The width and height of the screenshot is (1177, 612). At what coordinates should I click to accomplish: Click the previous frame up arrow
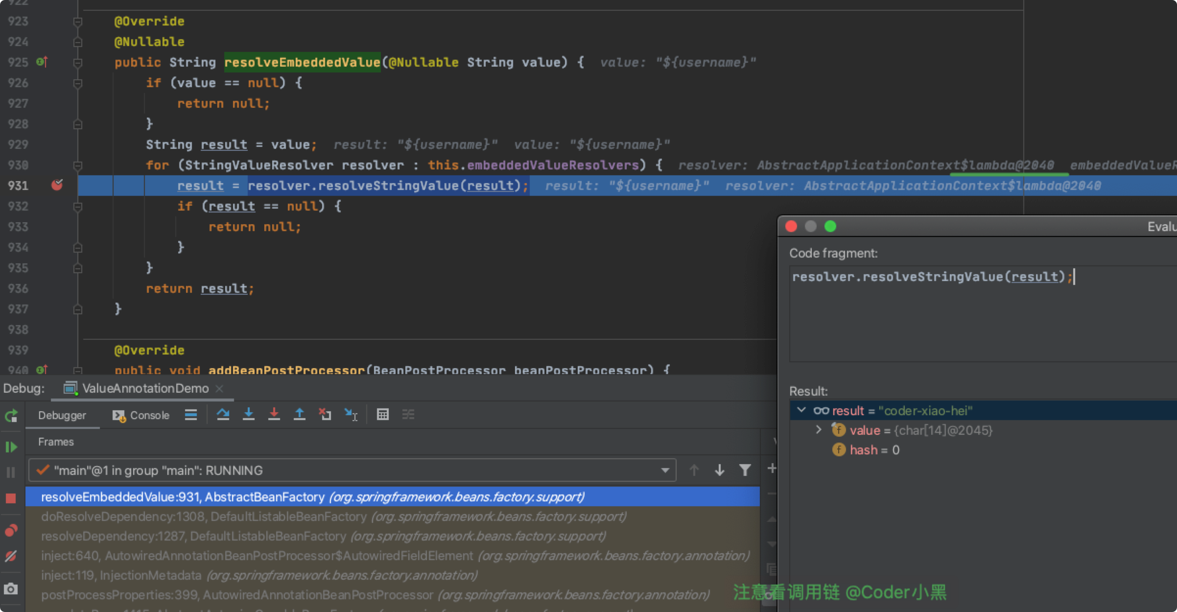pyautogui.click(x=694, y=471)
